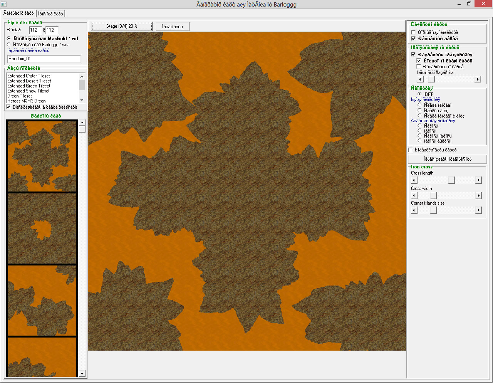This screenshot has width=493, height=383.
Task: Click the Stage (3/4) 23 % button
Action: point(122,26)
